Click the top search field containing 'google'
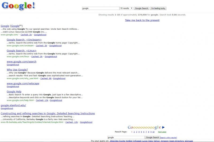The width and height of the screenshot is (214, 142). click(x=101, y=8)
